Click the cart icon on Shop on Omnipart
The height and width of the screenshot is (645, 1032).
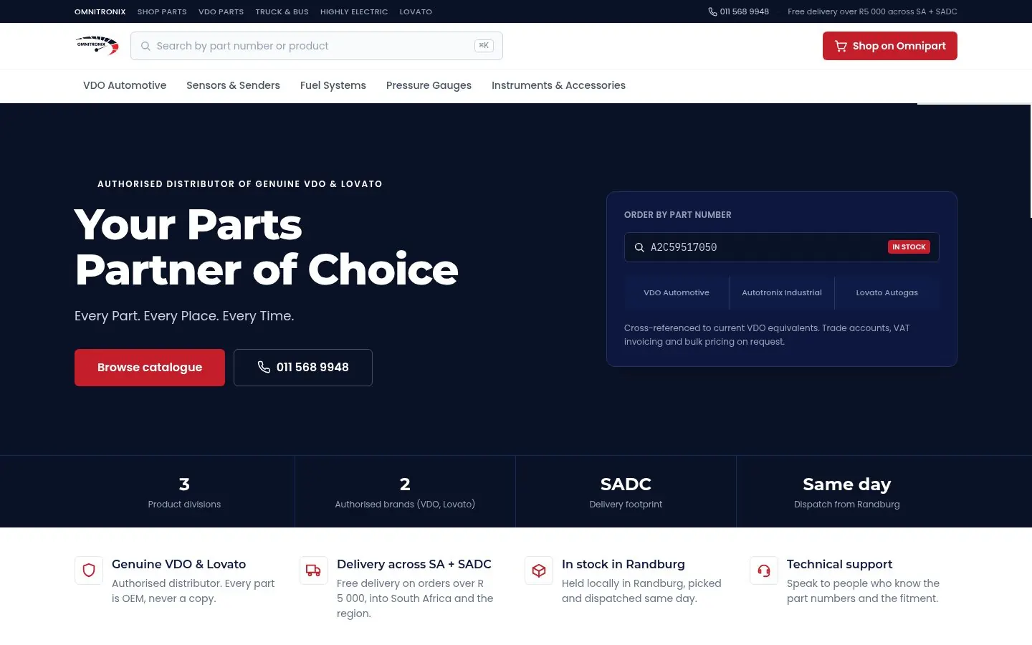pyautogui.click(x=841, y=46)
